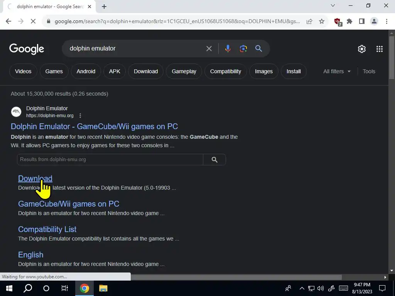Open Windows taskbar search
Image resolution: width=395 pixels, height=296 pixels.
click(28, 288)
